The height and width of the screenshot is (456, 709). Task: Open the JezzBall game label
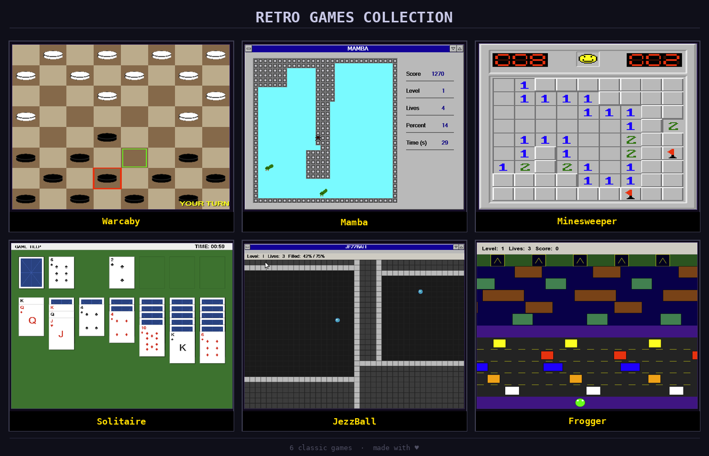[354, 421]
